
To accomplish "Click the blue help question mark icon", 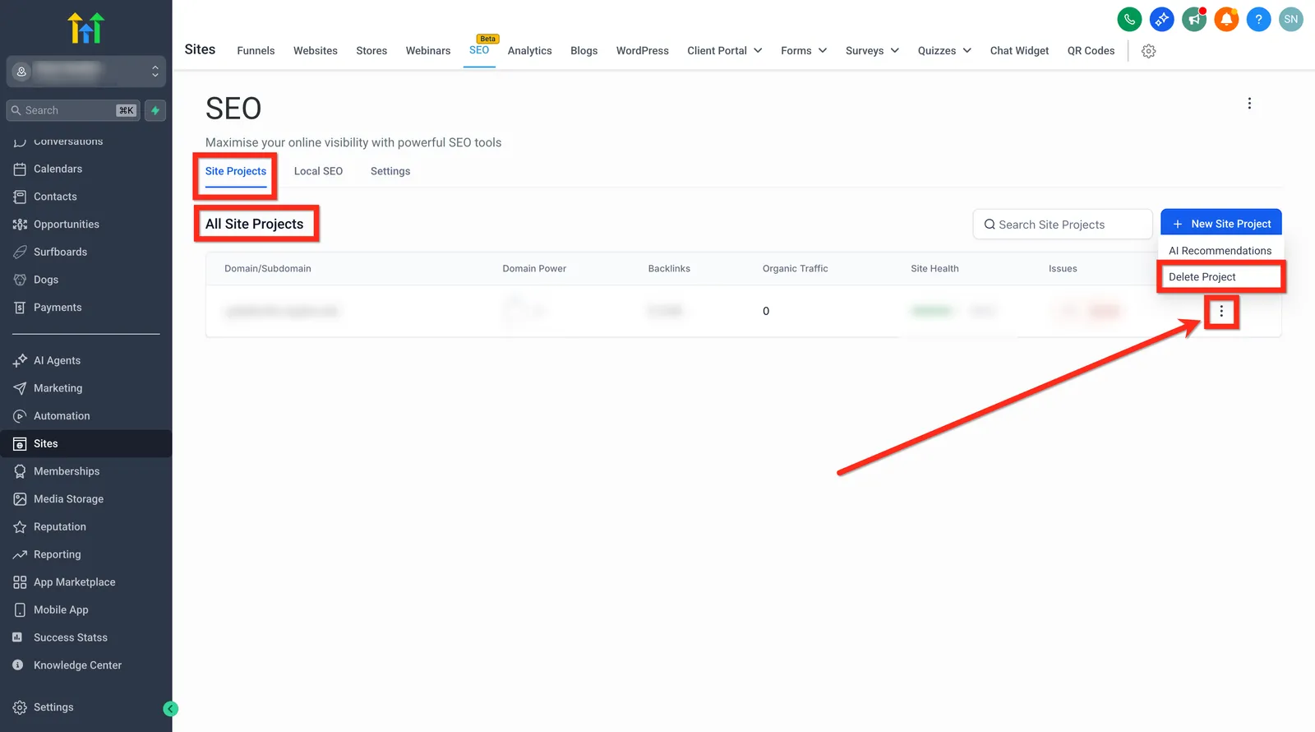I will tap(1258, 19).
